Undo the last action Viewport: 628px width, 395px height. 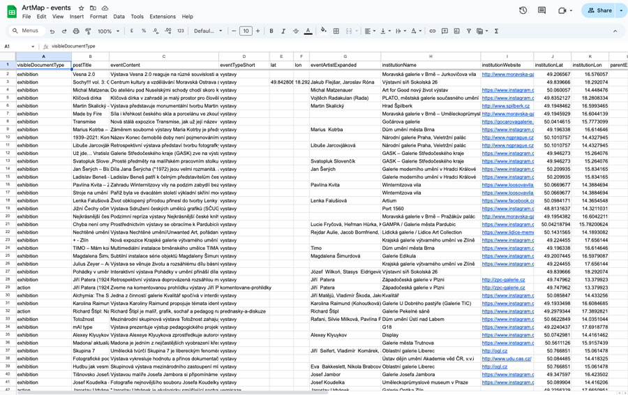[52, 31]
